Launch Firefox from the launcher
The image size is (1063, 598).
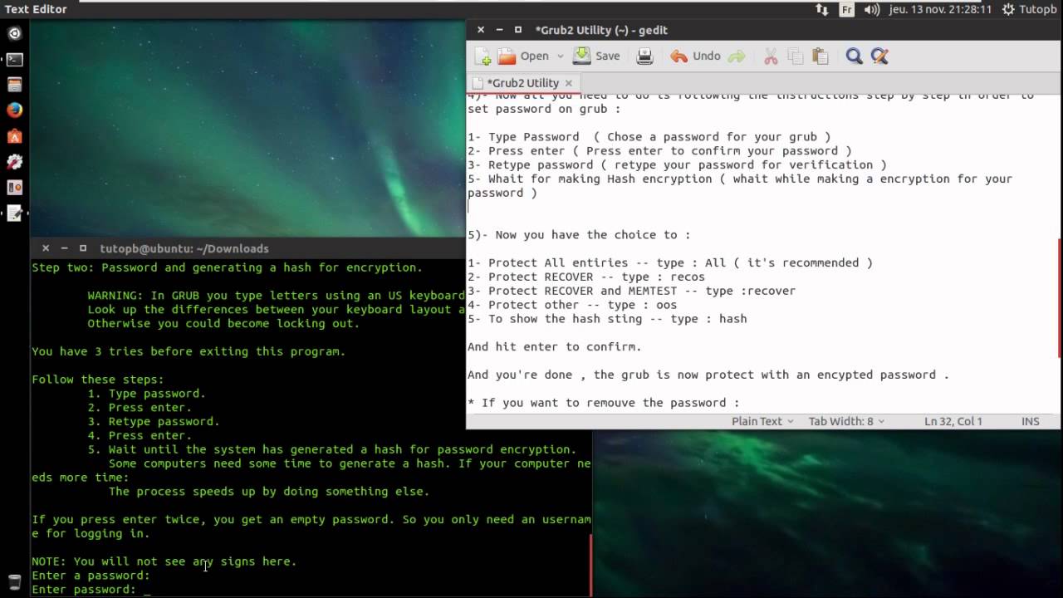coord(14,110)
